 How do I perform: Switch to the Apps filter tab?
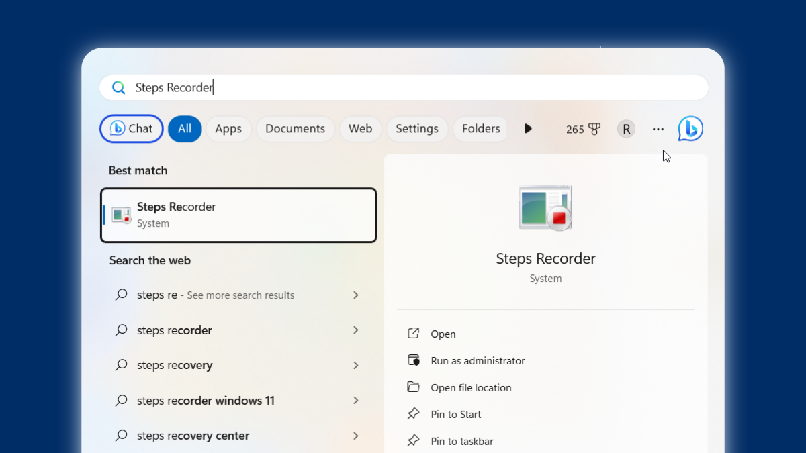click(228, 129)
